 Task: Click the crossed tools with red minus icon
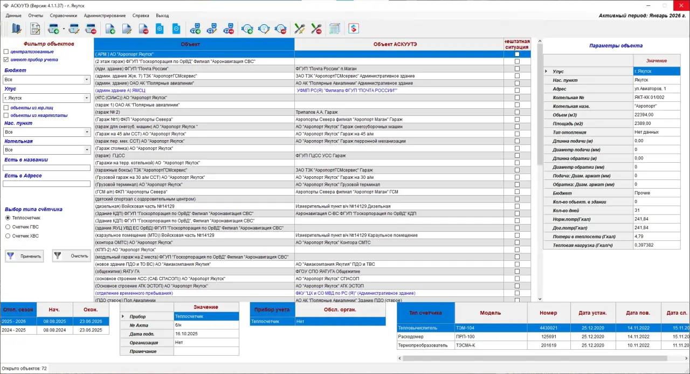point(316,29)
